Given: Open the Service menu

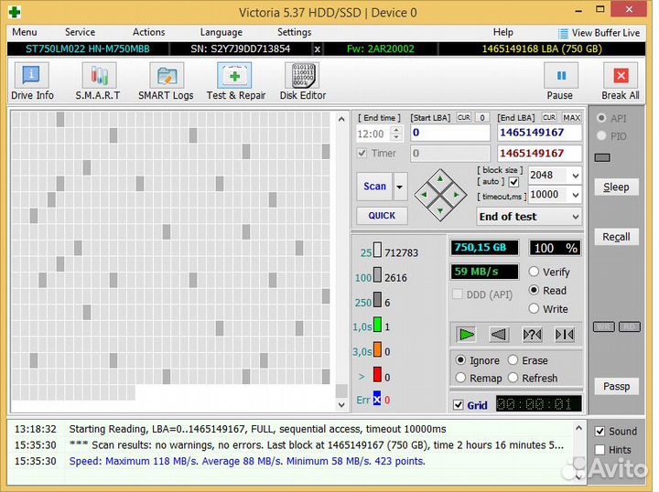Looking at the screenshot, I should coord(80,32).
